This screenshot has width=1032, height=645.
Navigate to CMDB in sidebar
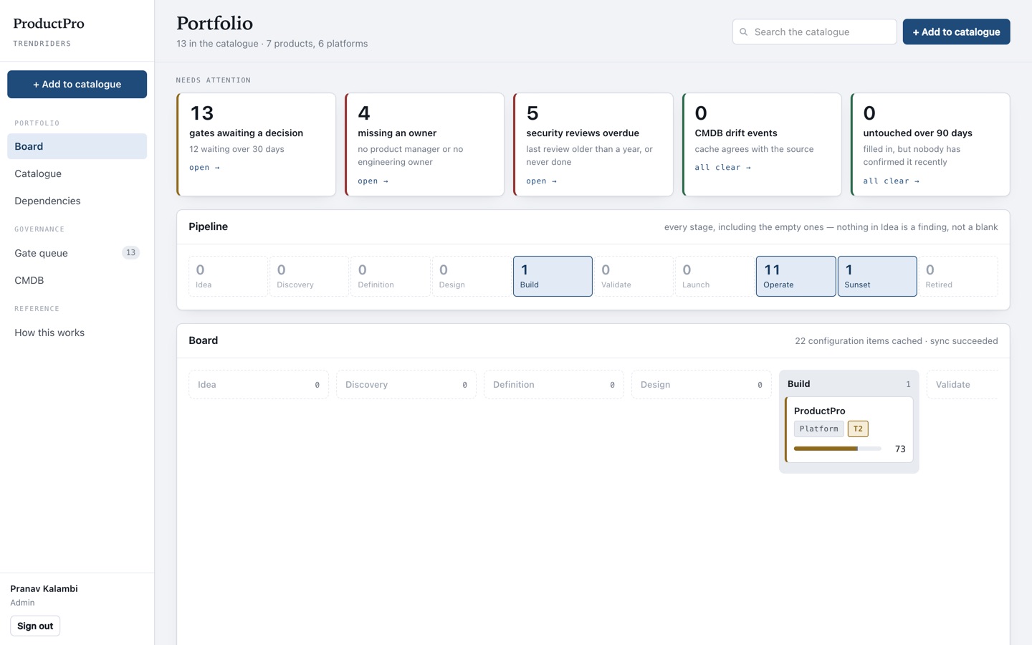[x=77, y=280]
